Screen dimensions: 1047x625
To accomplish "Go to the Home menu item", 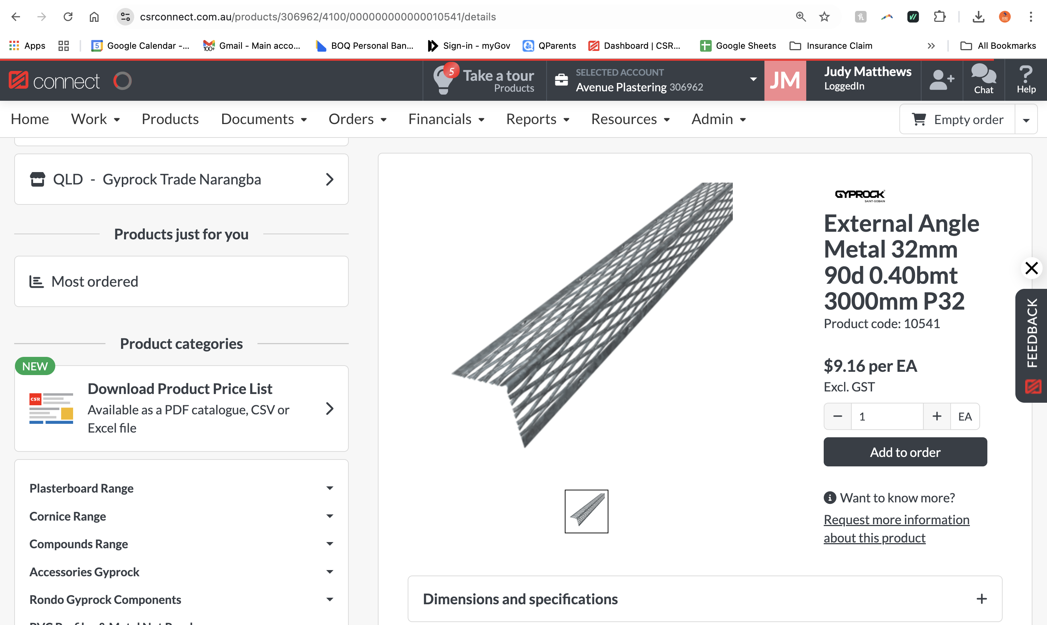I will pyautogui.click(x=30, y=119).
